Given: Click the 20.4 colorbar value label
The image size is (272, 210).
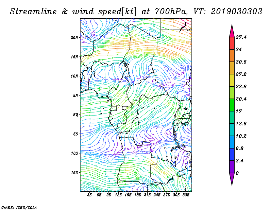Looking at the screenshot, I should point(241,99).
